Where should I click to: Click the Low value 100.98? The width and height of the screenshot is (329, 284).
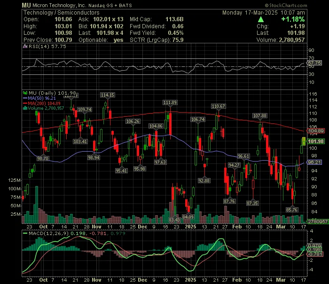[x=63, y=33]
